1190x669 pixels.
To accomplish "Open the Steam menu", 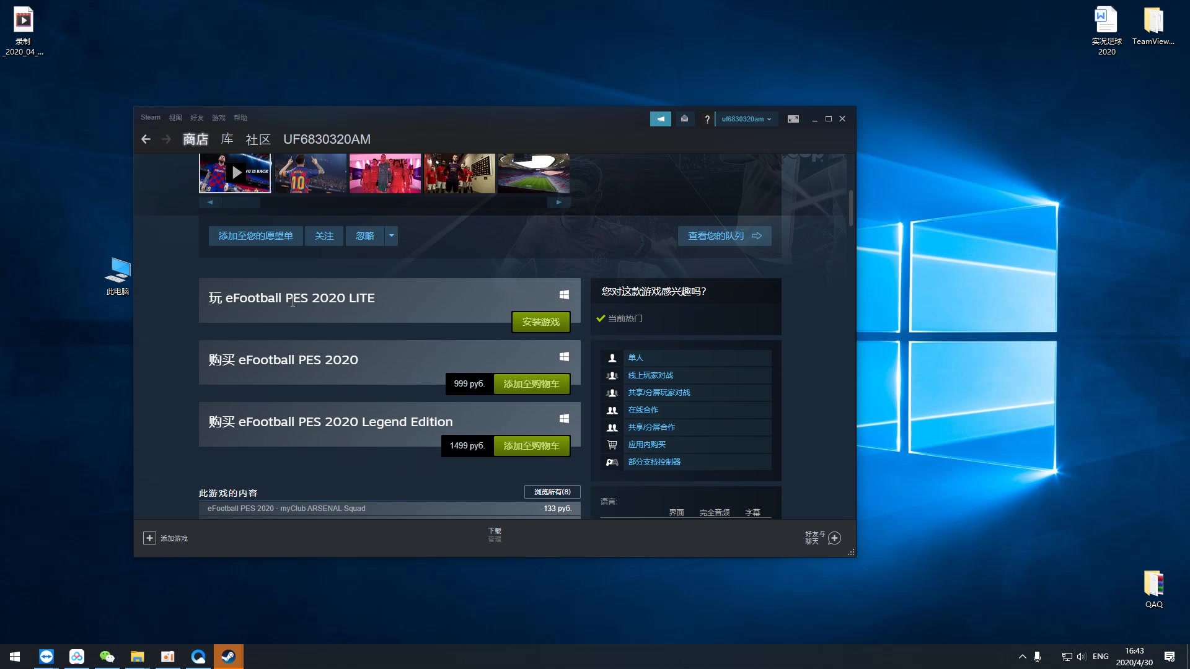I will coord(150,118).
